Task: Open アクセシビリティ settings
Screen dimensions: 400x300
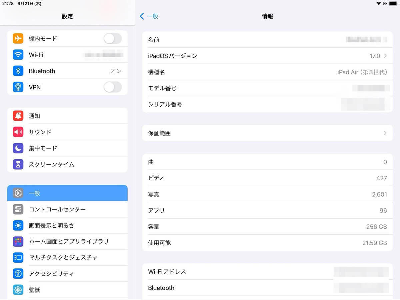Action: tap(67, 274)
